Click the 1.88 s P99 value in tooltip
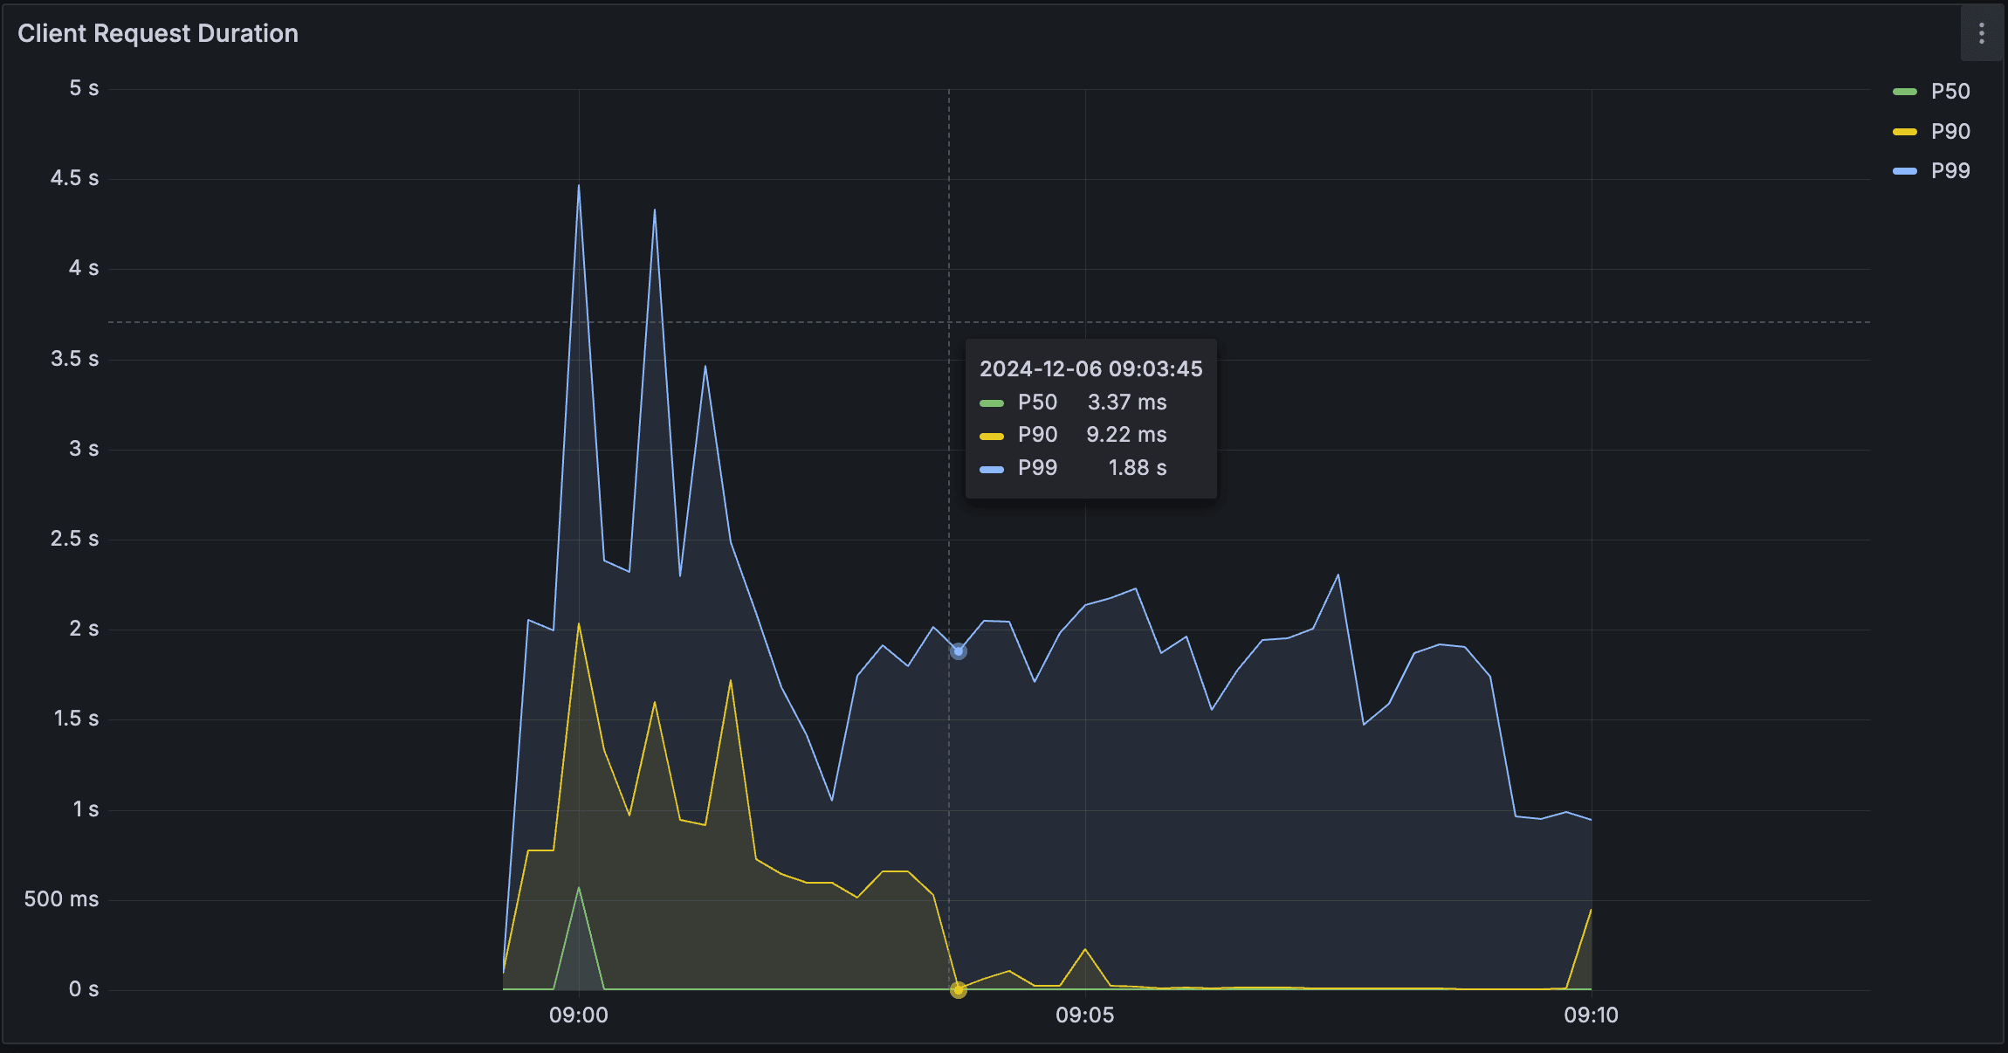 (1135, 468)
